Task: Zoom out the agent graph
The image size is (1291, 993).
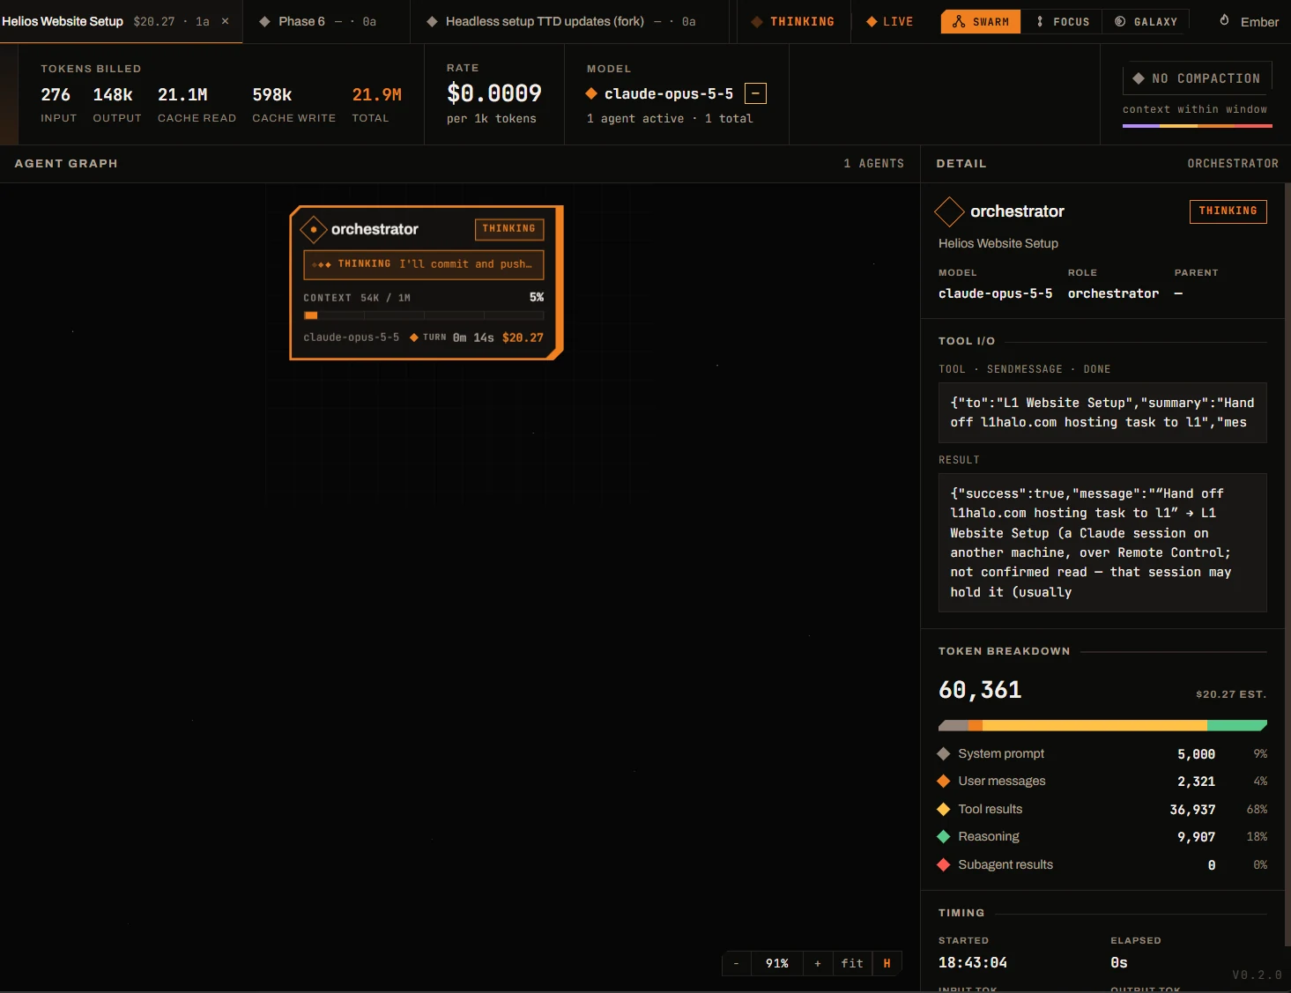Action: 736,963
